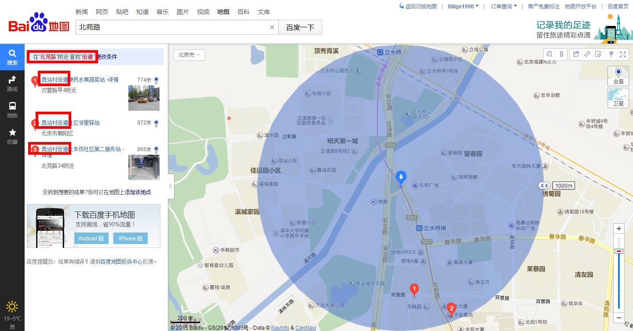Image resolution: width=633 pixels, height=331 pixels.
Task: Click the iPhone 版 download button
Action: 131,238
